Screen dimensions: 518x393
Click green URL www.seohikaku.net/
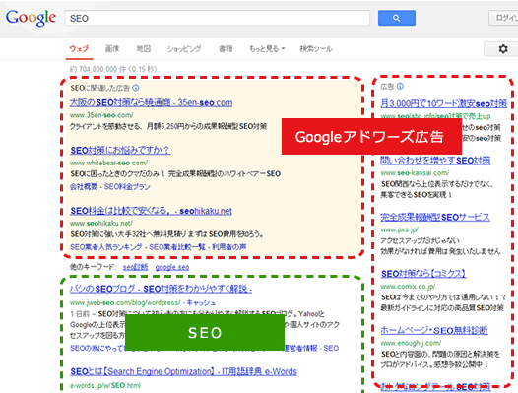pyautogui.click(x=101, y=224)
